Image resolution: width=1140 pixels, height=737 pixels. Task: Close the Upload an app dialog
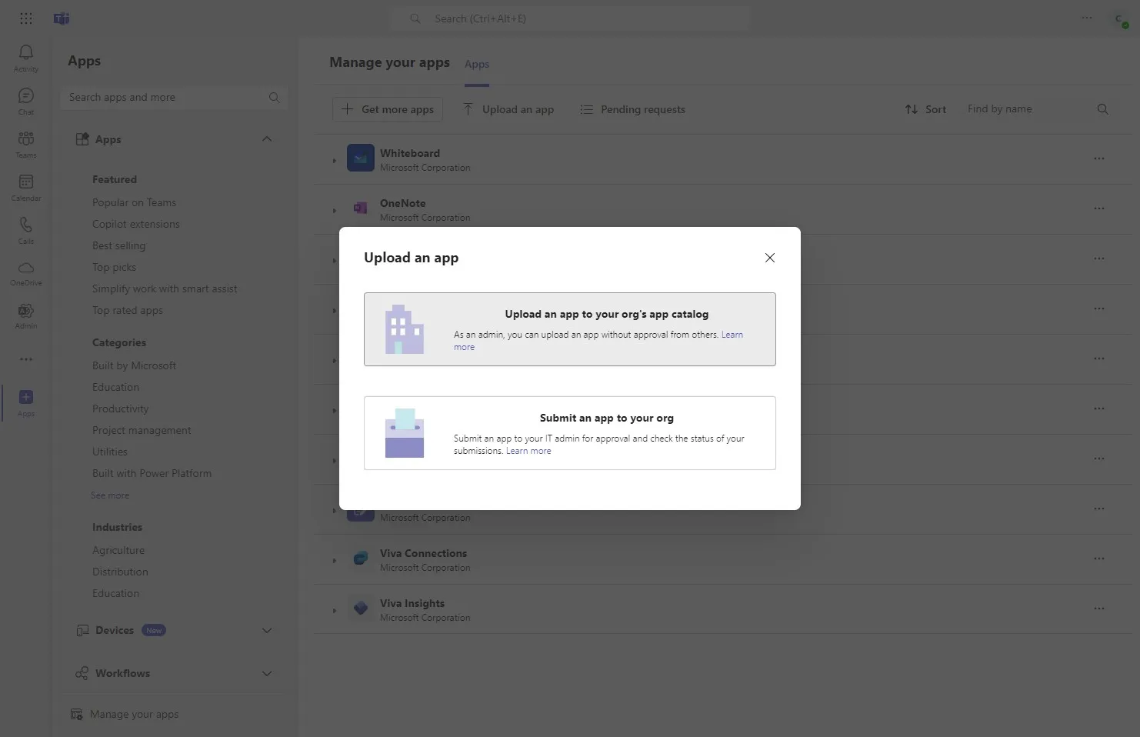coord(770,258)
